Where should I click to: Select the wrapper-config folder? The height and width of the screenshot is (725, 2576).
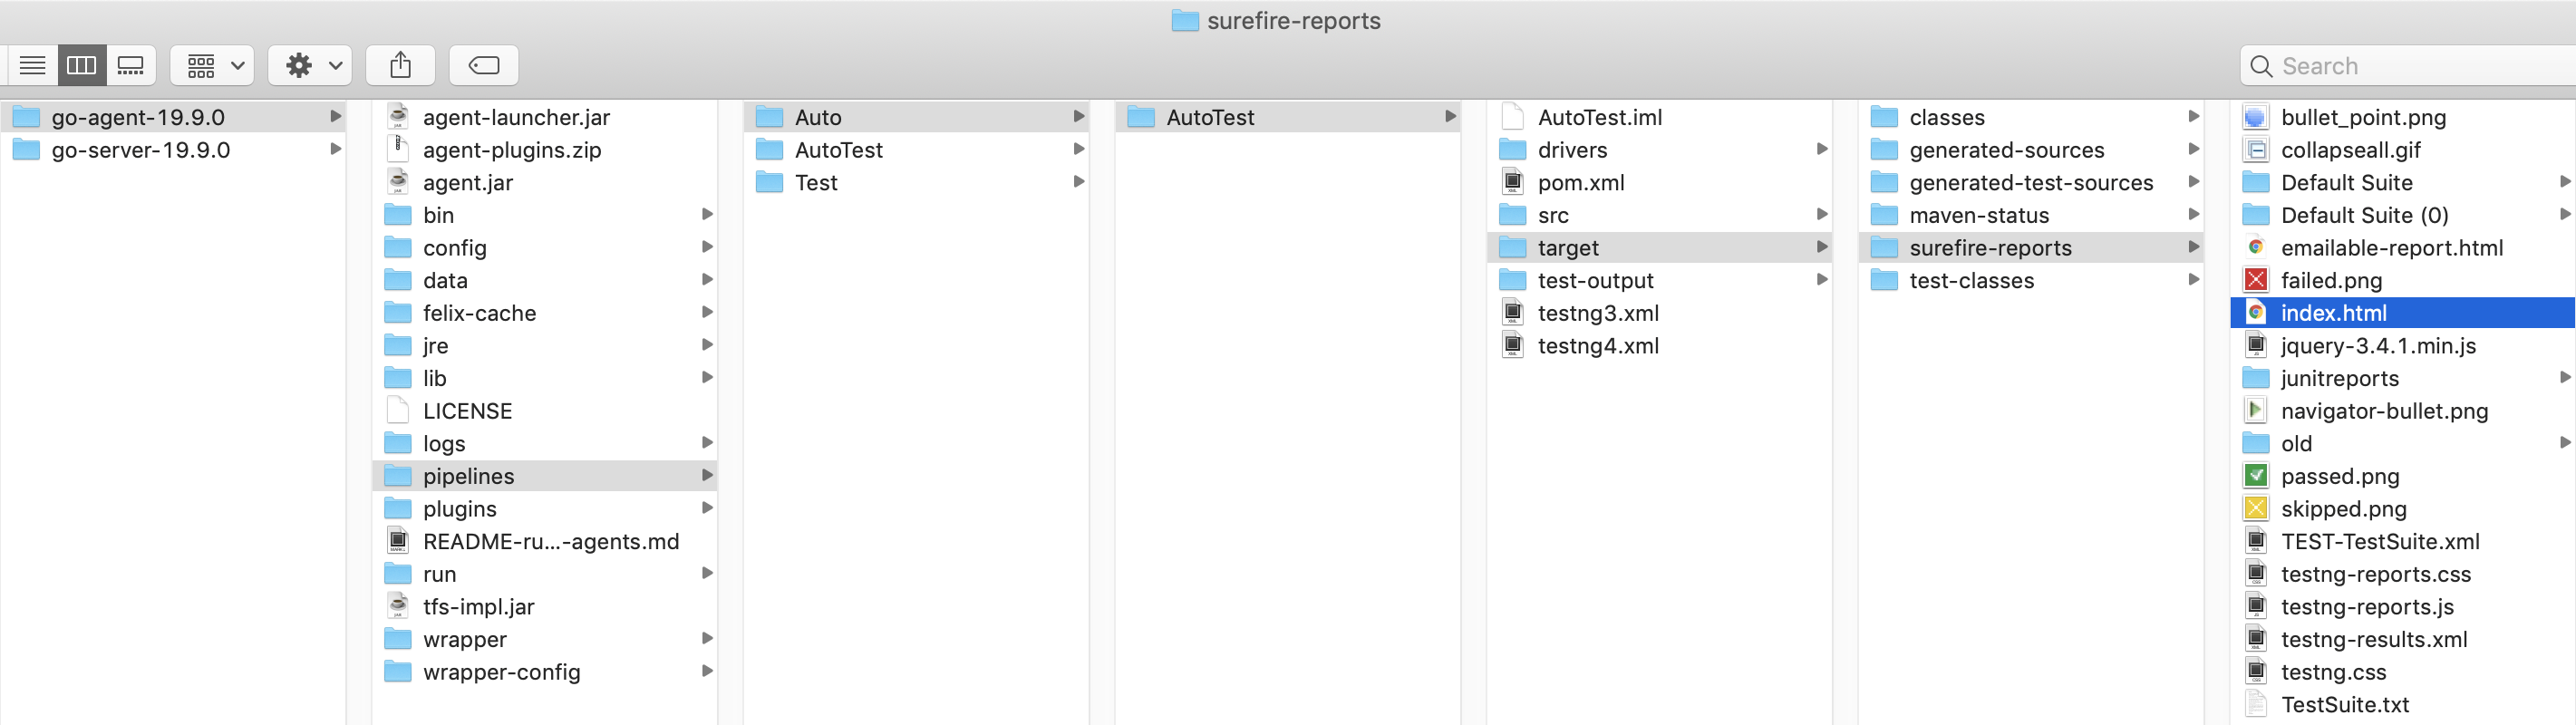pos(501,672)
